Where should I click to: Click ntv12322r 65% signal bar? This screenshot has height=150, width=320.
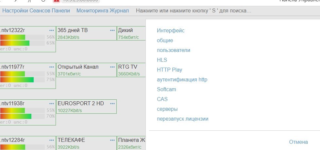pyautogui.click(x=23, y=43)
